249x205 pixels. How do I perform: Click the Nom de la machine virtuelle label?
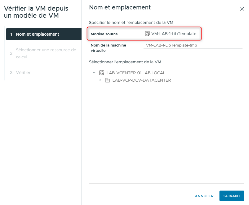[108, 48]
